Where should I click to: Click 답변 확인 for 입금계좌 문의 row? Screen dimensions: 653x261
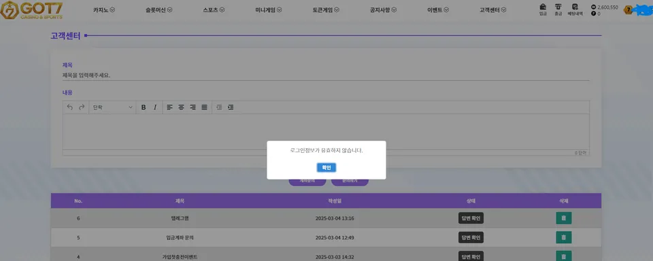[471, 237]
